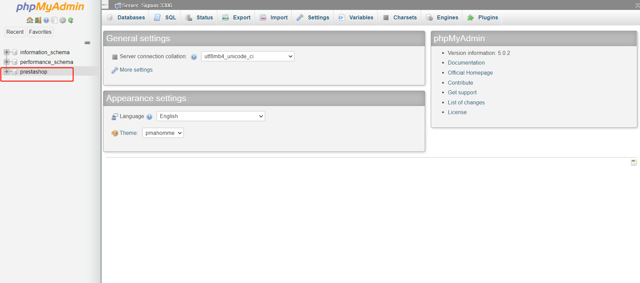Expand the information_schema database tree node

point(6,52)
